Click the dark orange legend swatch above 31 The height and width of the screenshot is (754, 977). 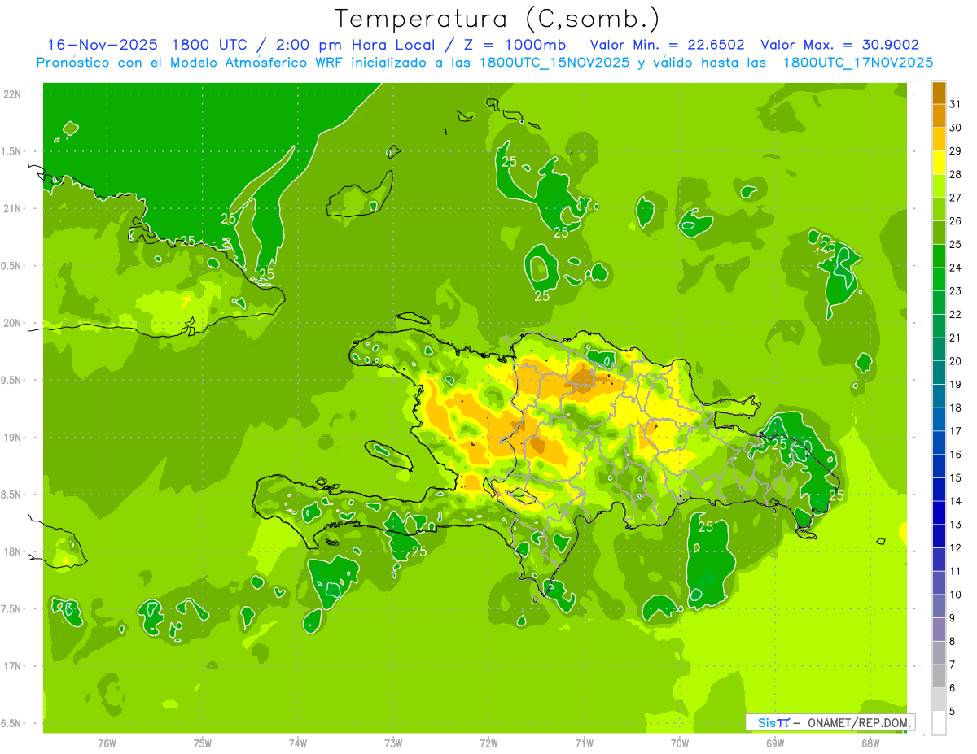[939, 94]
